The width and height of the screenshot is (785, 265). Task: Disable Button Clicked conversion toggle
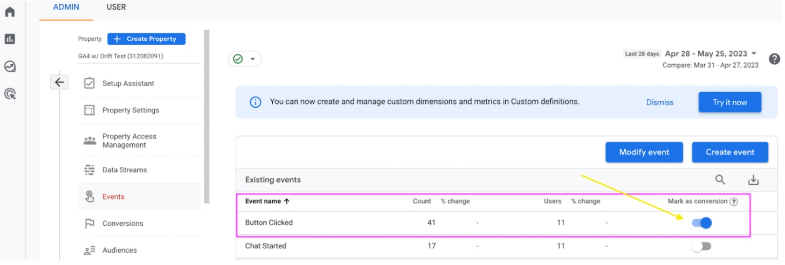(x=702, y=222)
